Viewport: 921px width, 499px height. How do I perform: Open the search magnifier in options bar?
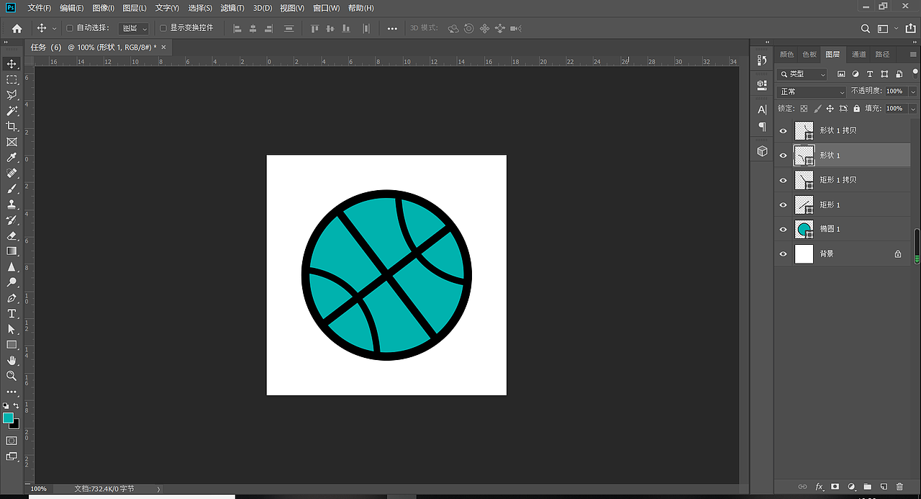(x=866, y=29)
